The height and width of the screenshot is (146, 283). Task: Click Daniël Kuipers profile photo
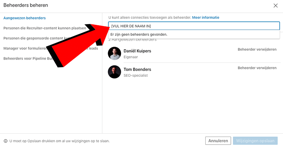pyautogui.click(x=114, y=53)
